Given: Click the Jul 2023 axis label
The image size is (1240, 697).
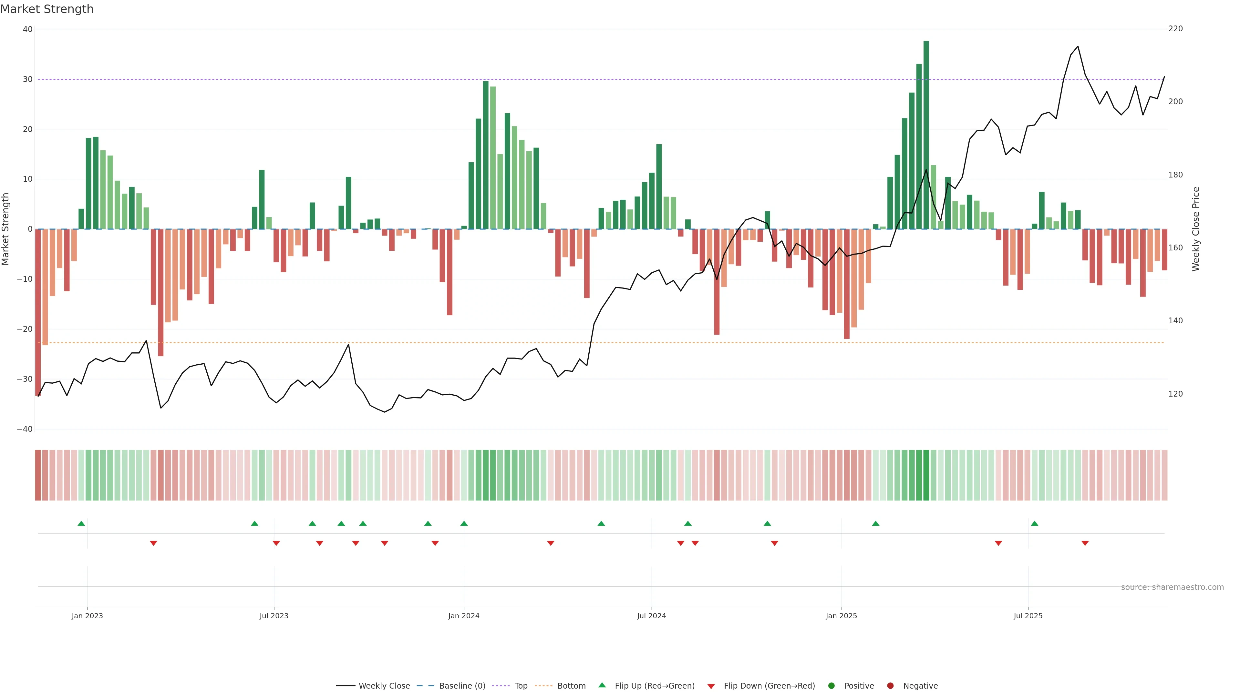Looking at the screenshot, I should 274,616.
